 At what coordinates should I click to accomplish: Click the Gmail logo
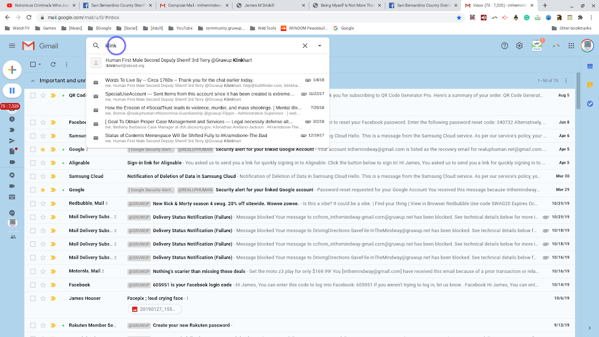tap(40, 46)
